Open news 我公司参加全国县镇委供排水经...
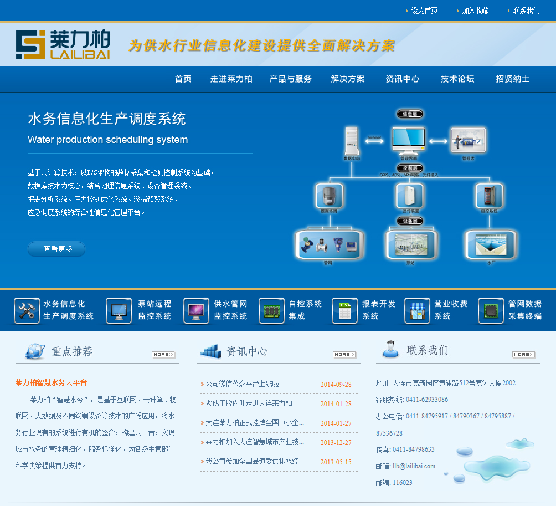The height and width of the screenshot is (506, 556). [x=255, y=461]
